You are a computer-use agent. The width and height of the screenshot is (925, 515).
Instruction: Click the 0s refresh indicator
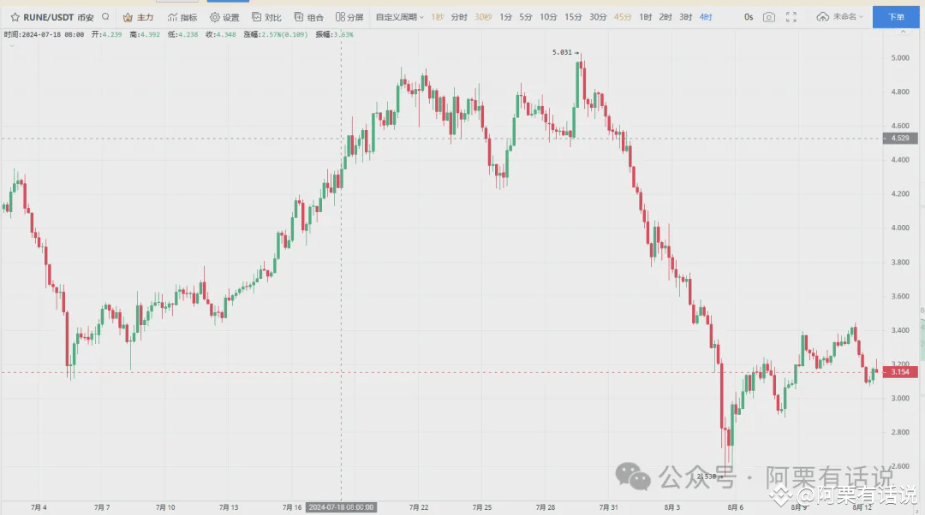(749, 17)
